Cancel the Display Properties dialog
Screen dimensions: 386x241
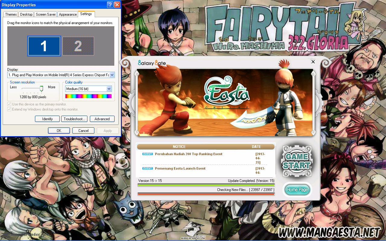[x=84, y=131]
